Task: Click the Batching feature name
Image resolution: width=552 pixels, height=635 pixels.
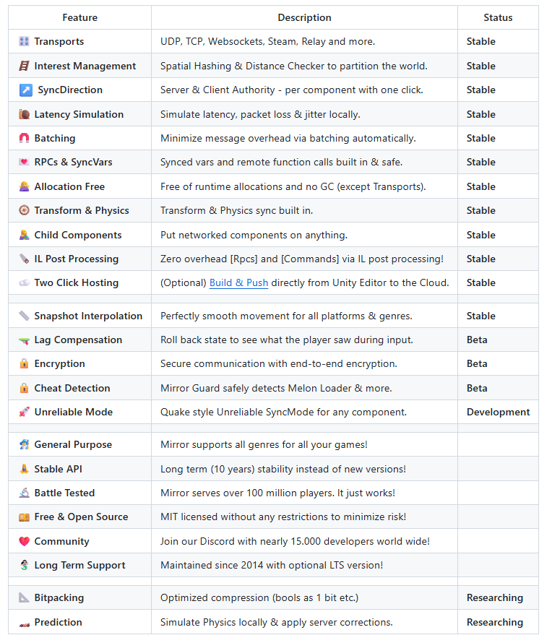Action: click(x=55, y=138)
